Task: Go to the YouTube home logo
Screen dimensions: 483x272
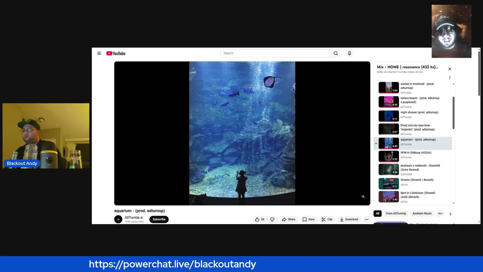Action: coord(116,53)
